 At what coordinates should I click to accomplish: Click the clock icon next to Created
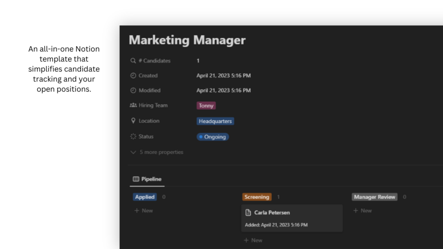click(133, 76)
